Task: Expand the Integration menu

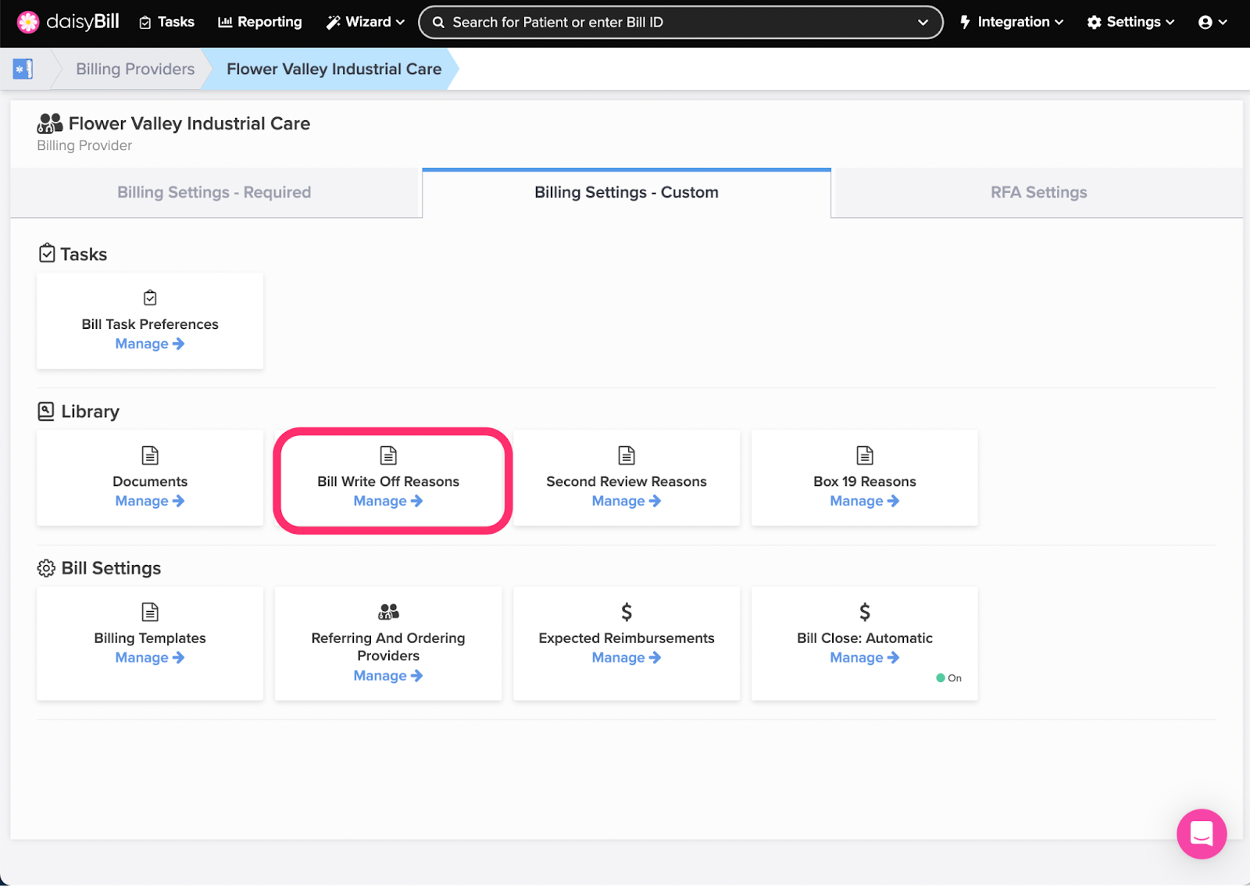Action: (1011, 22)
